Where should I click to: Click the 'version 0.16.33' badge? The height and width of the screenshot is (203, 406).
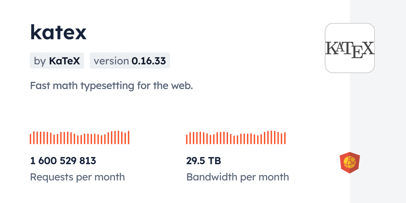(130, 61)
